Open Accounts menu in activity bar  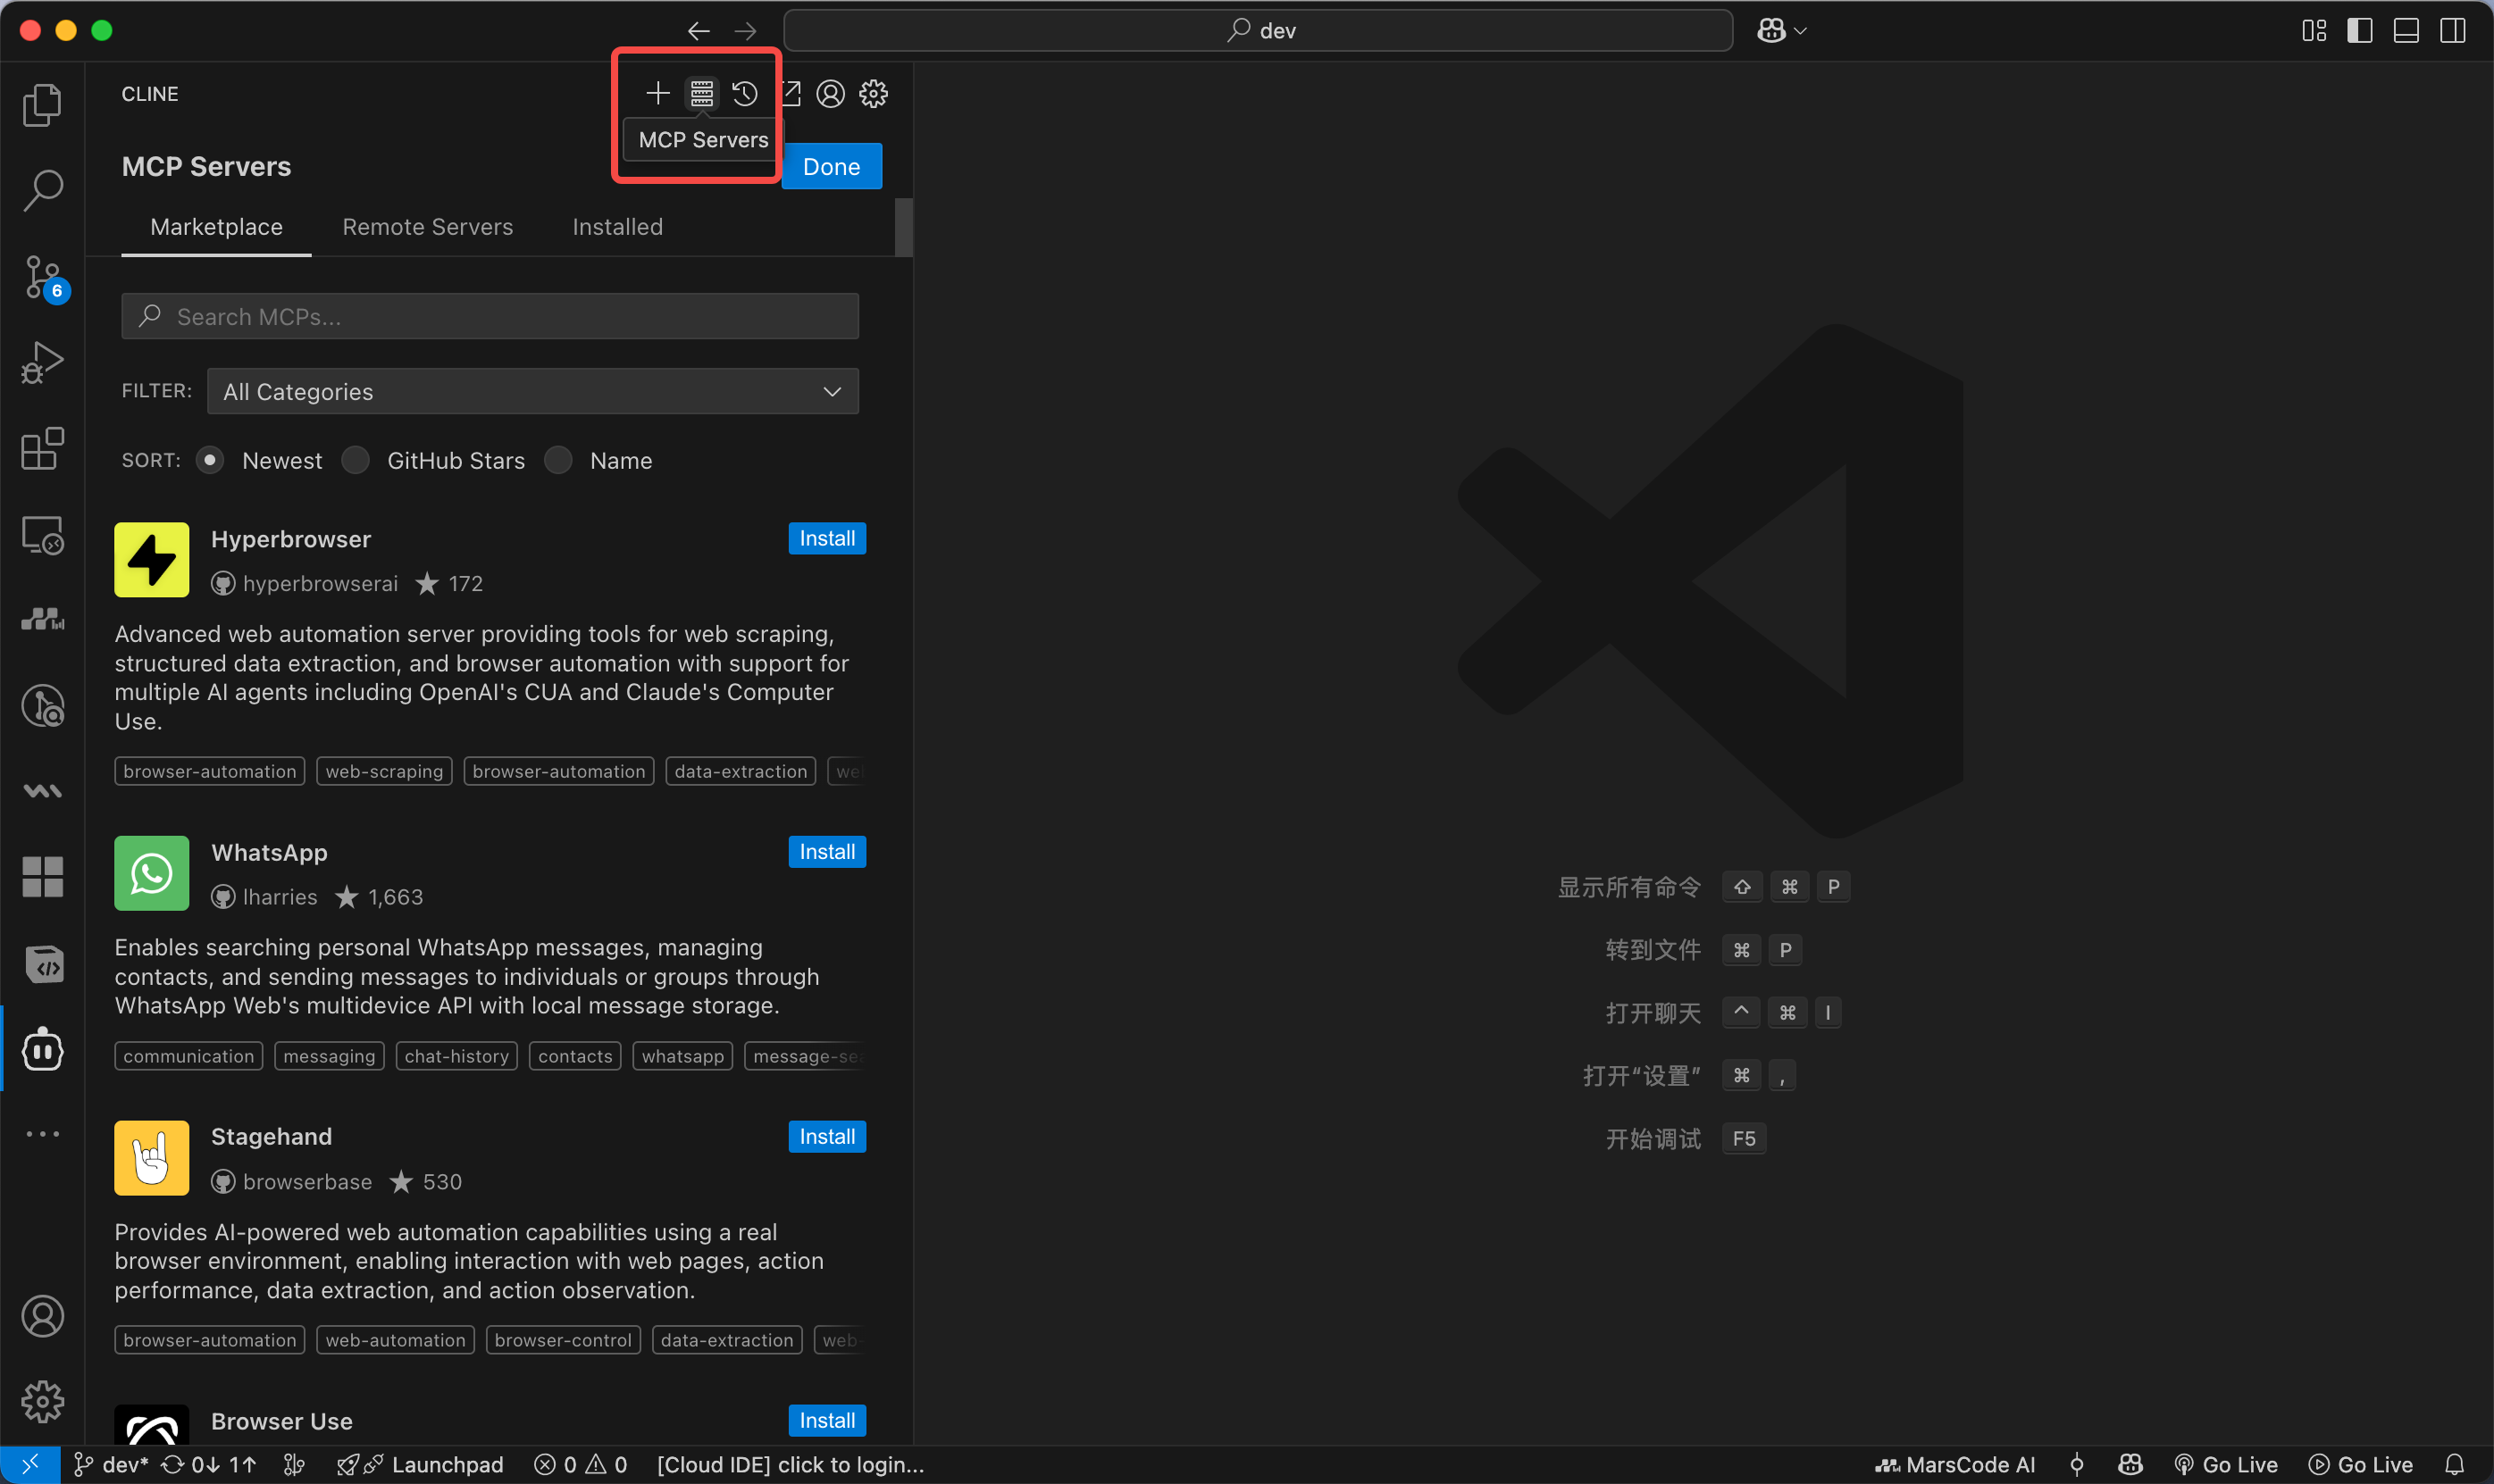42,1316
